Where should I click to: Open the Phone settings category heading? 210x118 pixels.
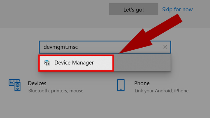point(142,83)
